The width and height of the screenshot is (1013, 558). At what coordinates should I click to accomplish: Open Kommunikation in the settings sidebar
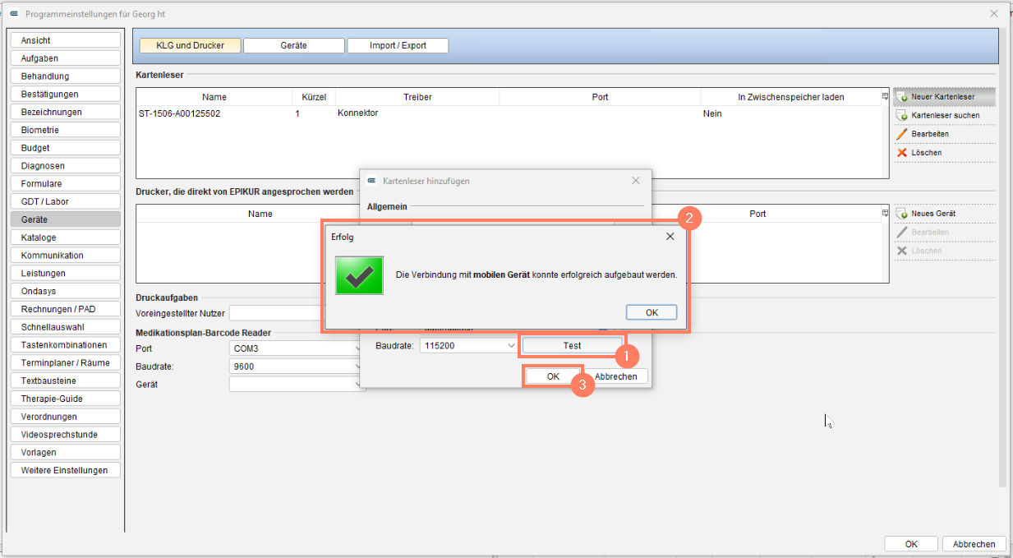click(66, 256)
